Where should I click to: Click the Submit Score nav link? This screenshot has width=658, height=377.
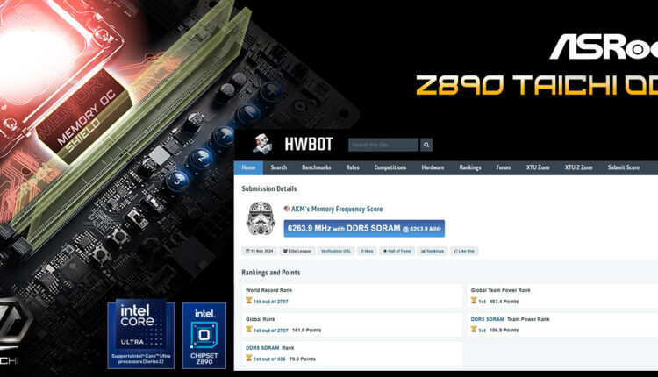[x=623, y=167]
